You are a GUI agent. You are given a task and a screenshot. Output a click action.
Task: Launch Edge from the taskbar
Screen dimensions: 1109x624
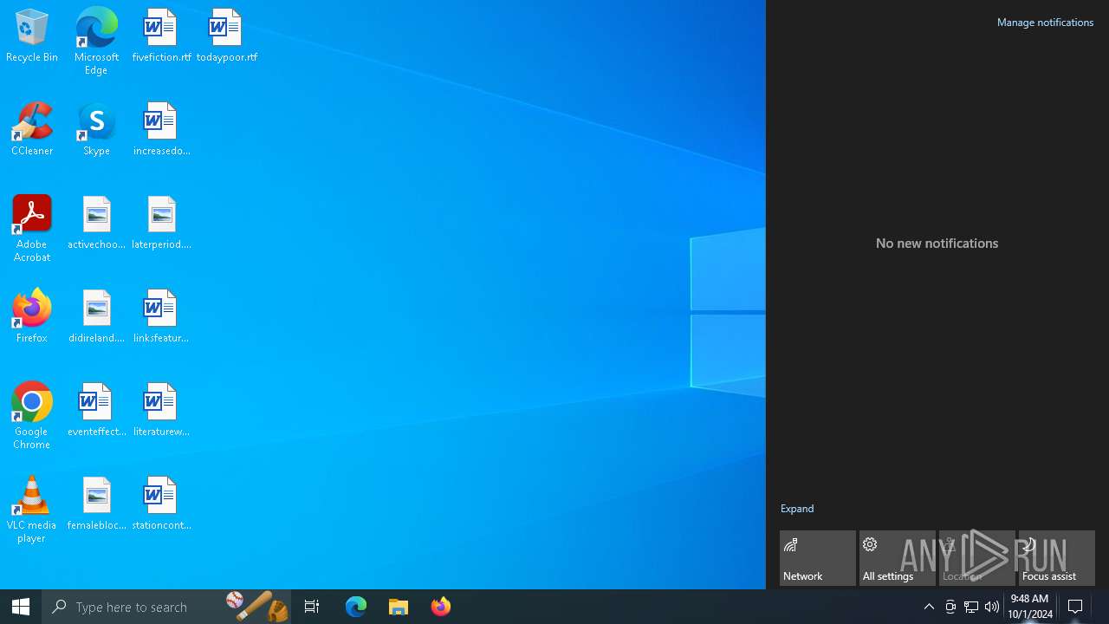356,607
